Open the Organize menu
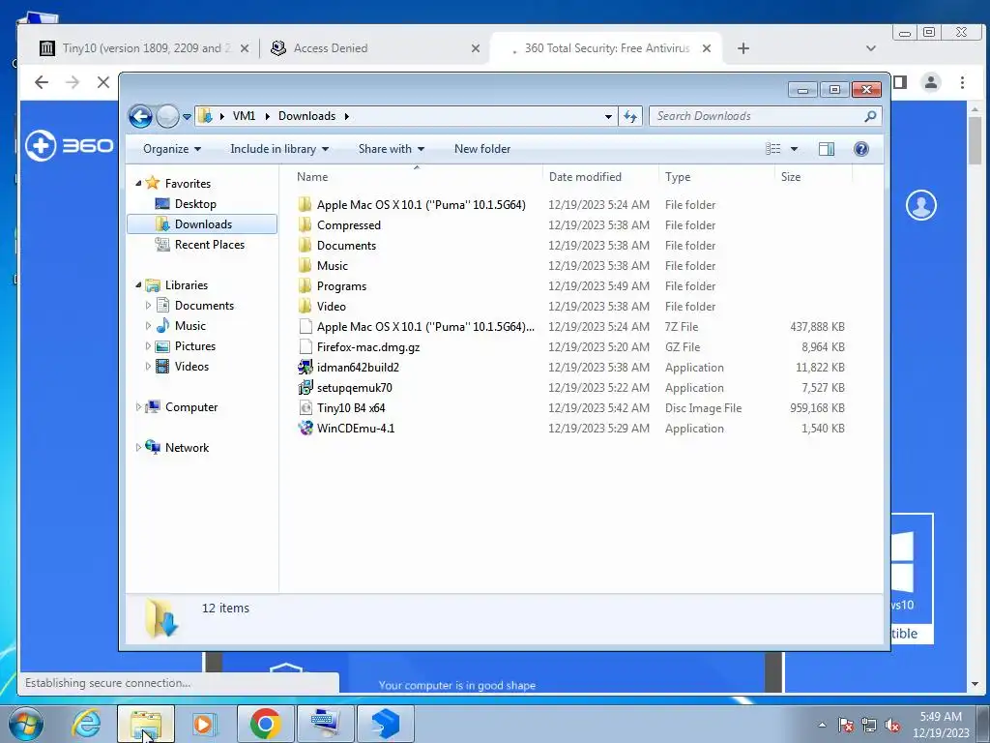 pos(172,149)
